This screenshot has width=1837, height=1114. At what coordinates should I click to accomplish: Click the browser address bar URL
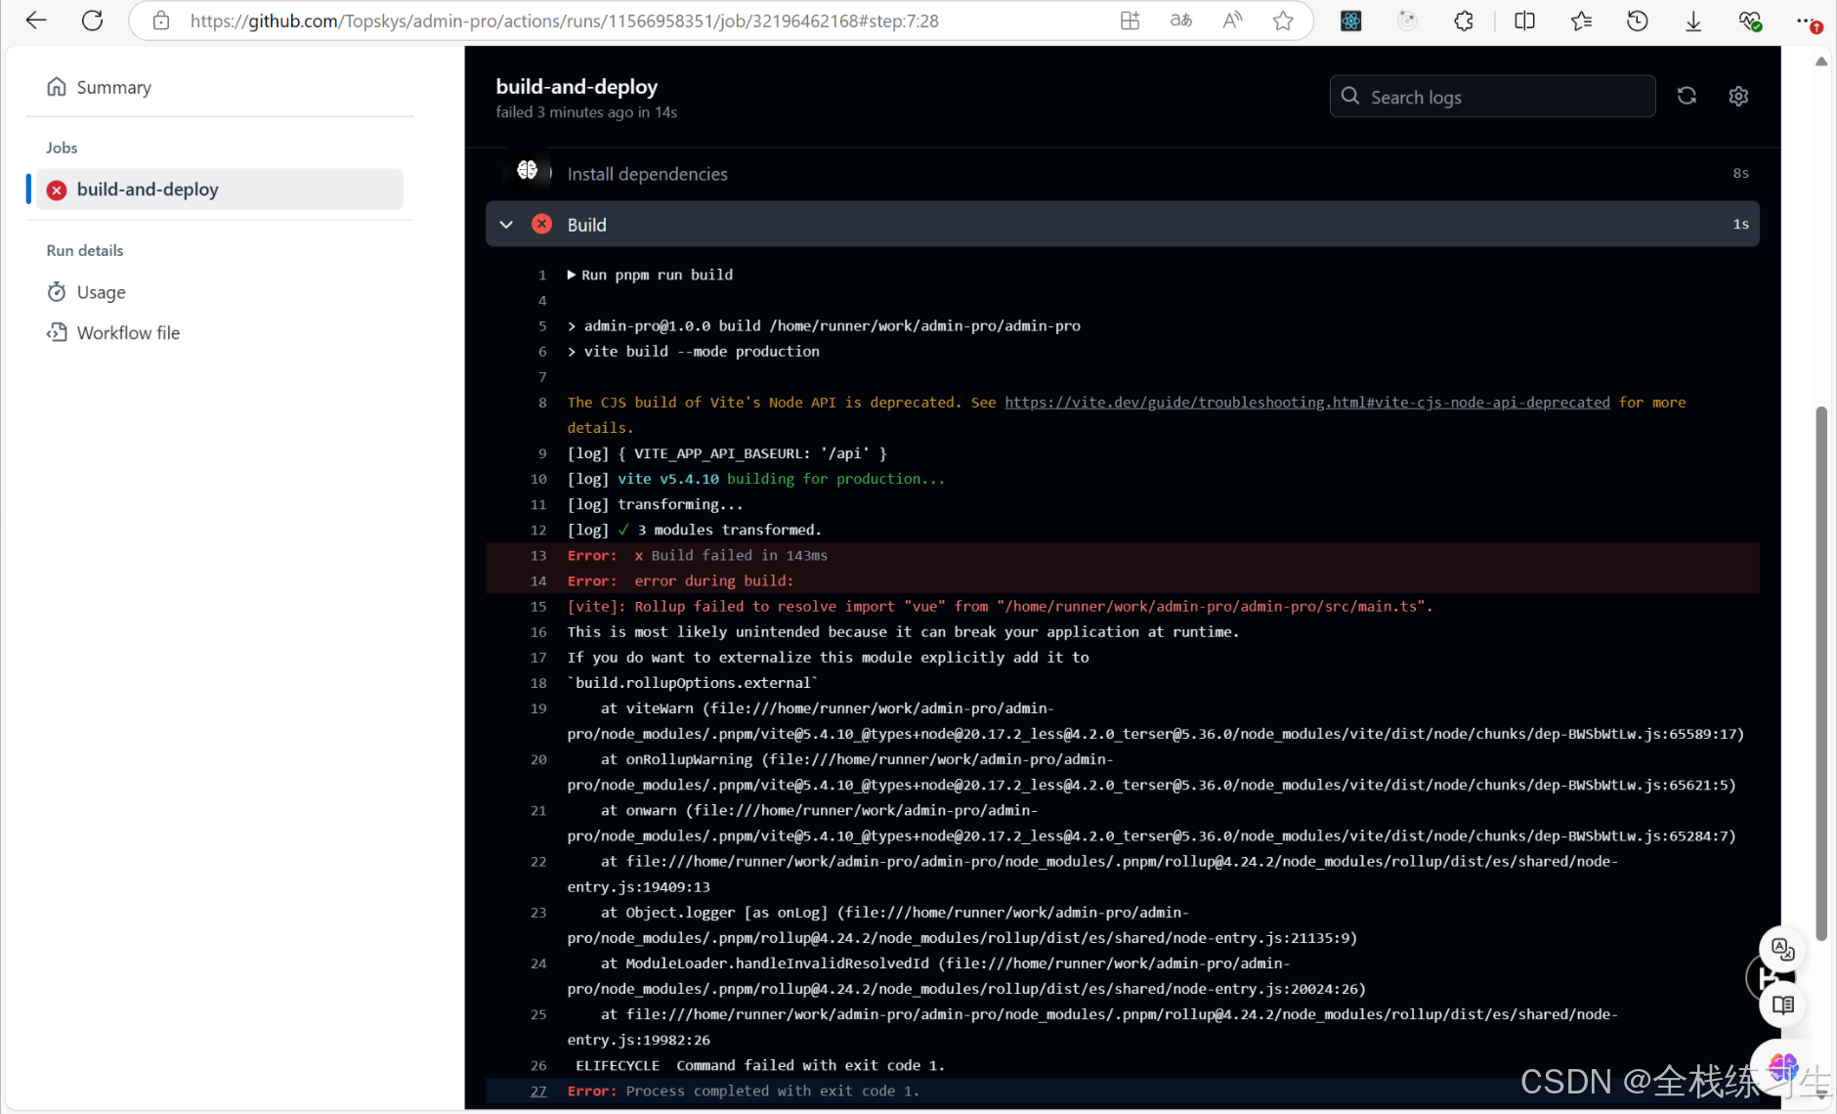pos(564,21)
